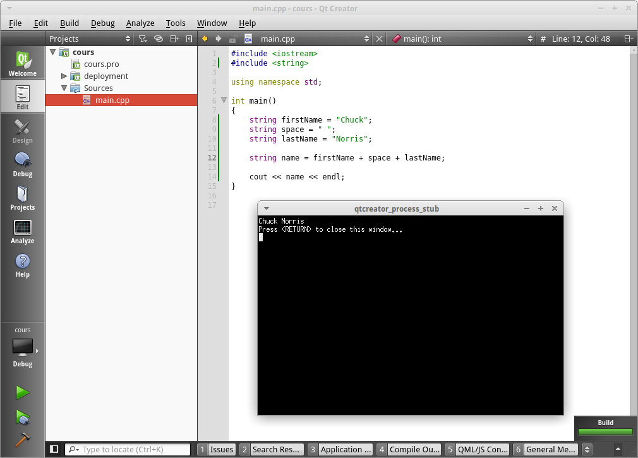Open the Window menu
This screenshot has width=638, height=458.
[212, 23]
